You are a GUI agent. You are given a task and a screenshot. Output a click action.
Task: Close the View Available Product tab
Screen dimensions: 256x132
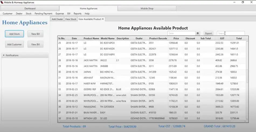click(103, 19)
